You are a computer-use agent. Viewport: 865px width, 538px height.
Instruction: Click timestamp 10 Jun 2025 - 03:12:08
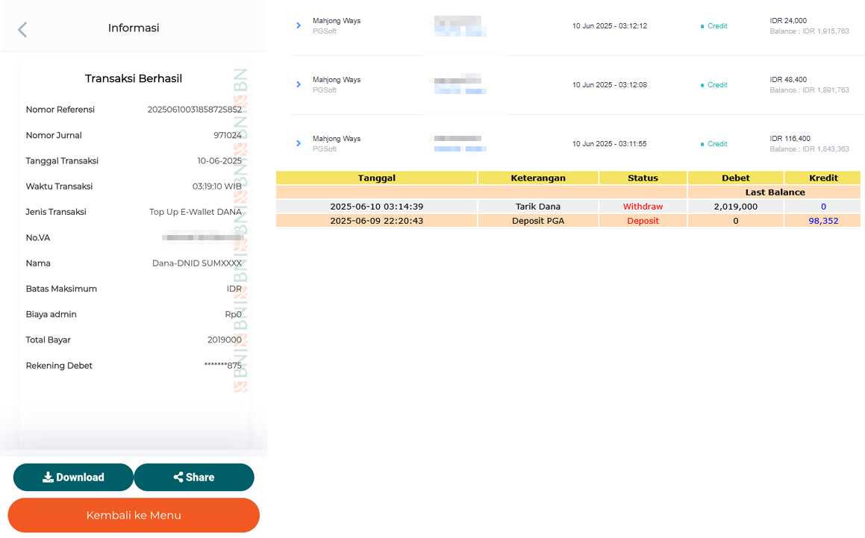[x=610, y=85]
